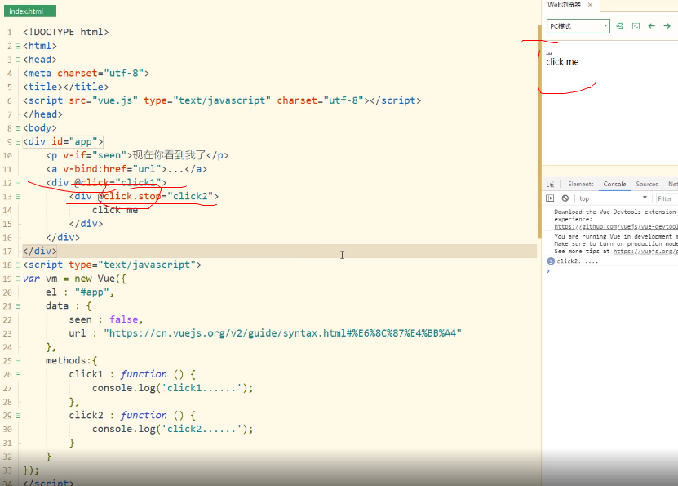Viewport: 678px width, 486px height.
Task: Switch to the Sources devtools tab
Action: point(647,184)
